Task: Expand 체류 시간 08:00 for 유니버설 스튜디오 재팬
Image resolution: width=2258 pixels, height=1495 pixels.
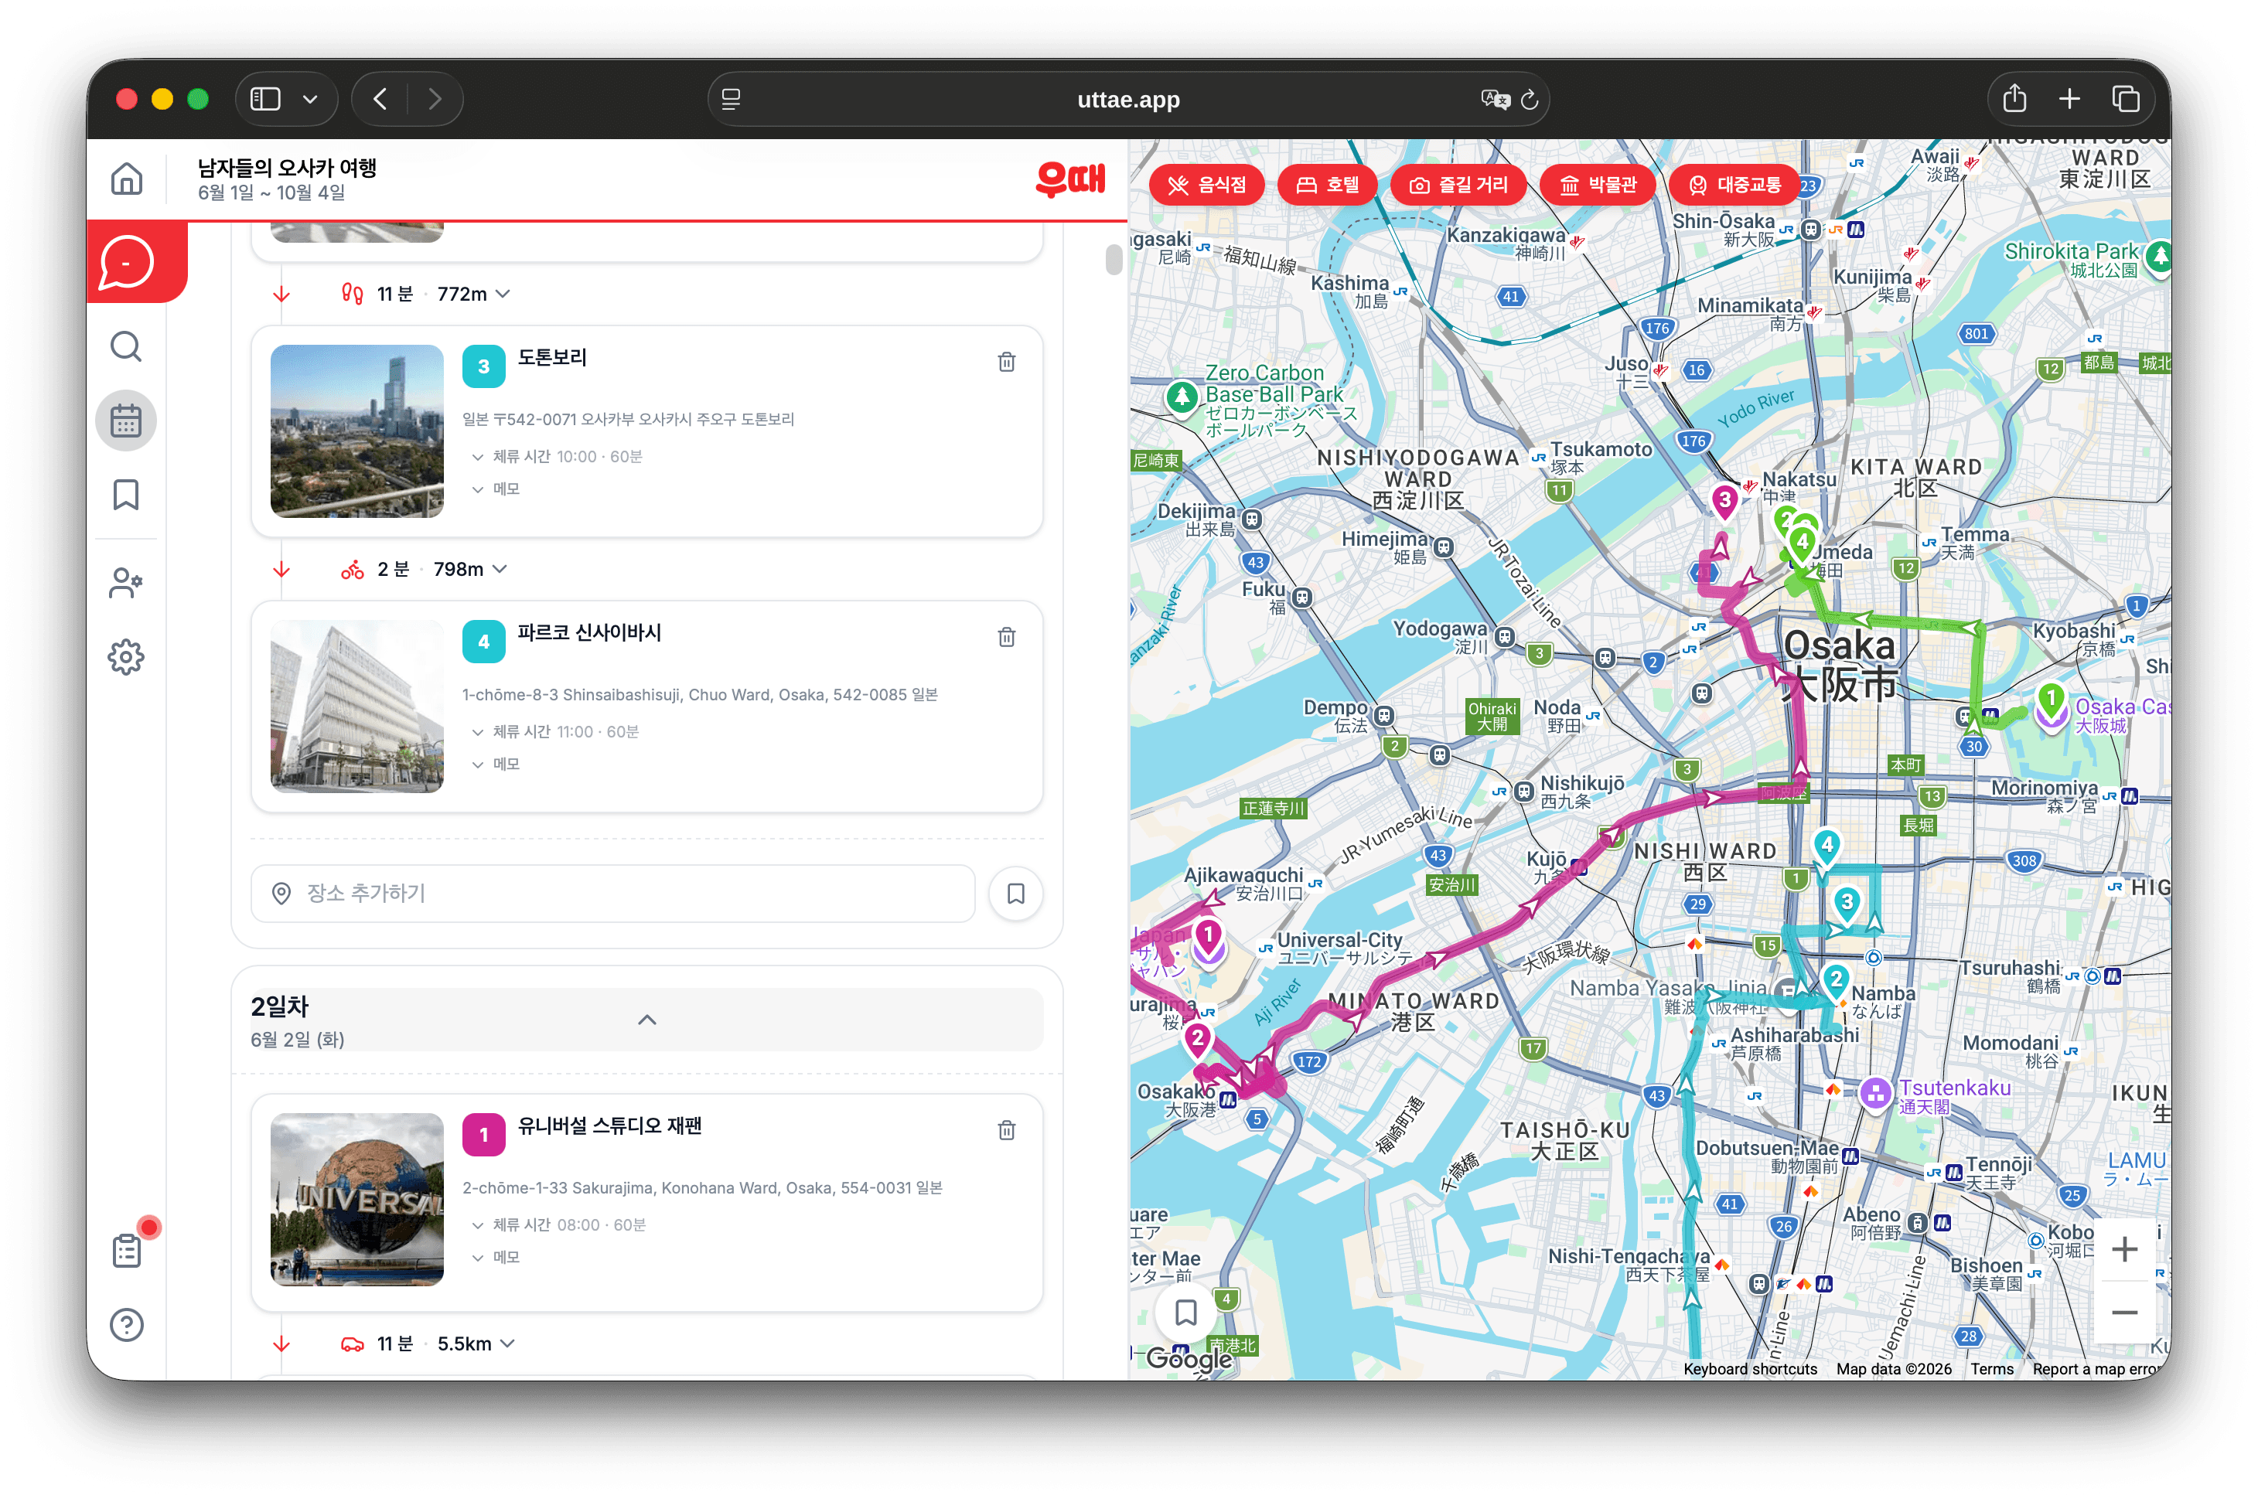Action: (559, 1225)
